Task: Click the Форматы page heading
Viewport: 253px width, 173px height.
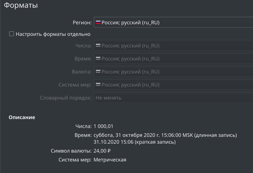Action: pos(21,5)
